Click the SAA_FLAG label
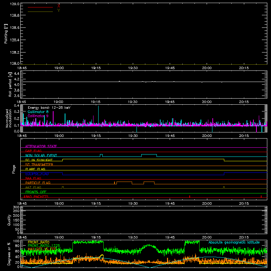The image size is (271, 271). (33, 178)
